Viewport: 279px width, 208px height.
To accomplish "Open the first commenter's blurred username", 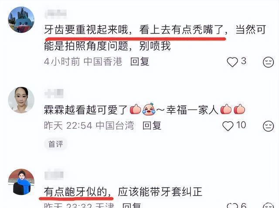I will (x=56, y=14).
